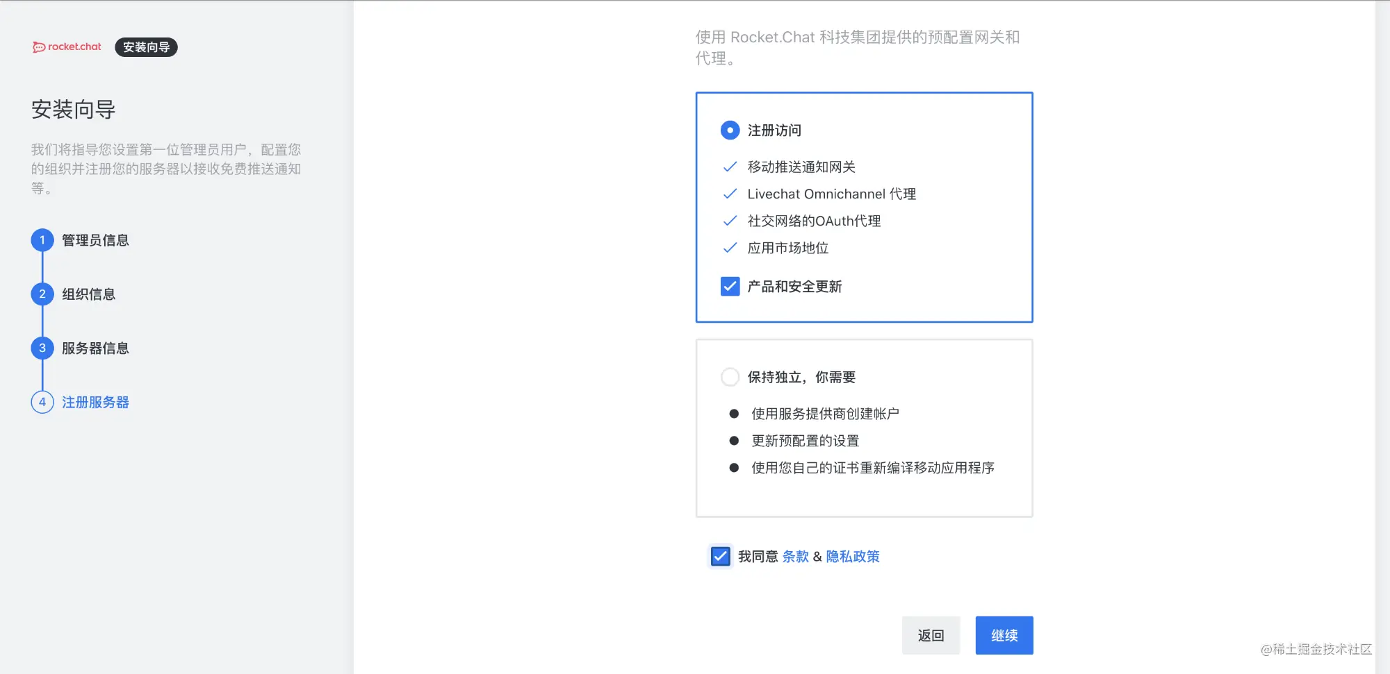Click the text 社交网络的OAuth代理

click(814, 221)
